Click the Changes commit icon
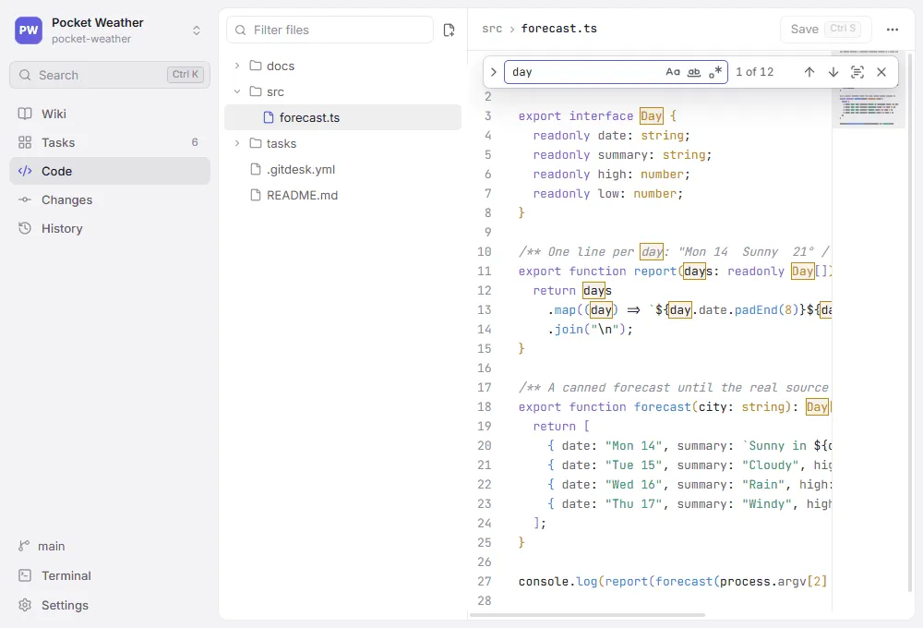This screenshot has width=923, height=628. 25,199
